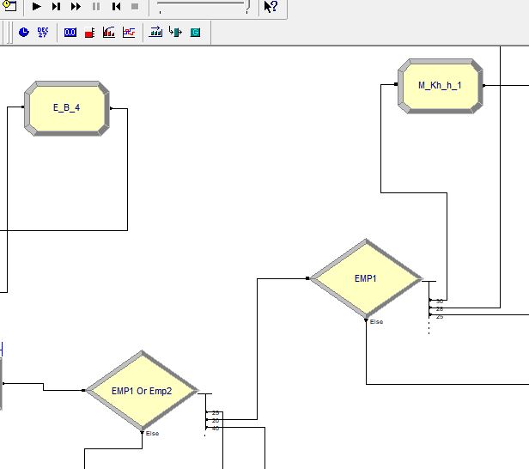Click EMP1 Or Emp2 exit labeled 20
This screenshot has height=469, width=529.
(207, 420)
